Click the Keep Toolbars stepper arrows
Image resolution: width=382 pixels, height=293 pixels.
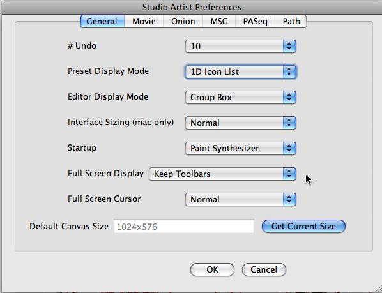289,174
